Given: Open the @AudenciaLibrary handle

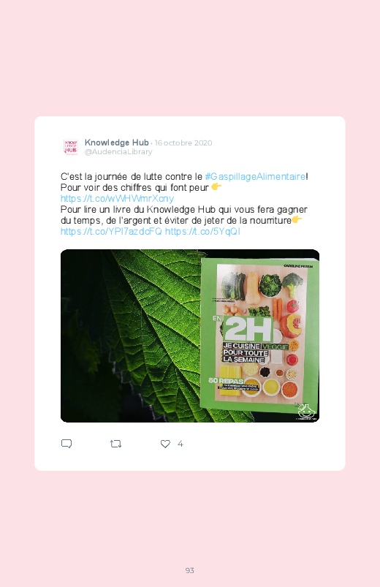Looking at the screenshot, I should pyautogui.click(x=118, y=151).
